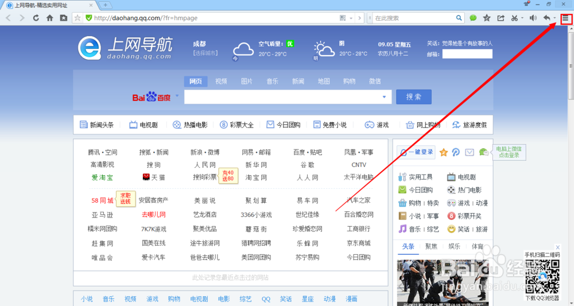Open the Baidu search engine selector arrow

pyautogui.click(x=177, y=96)
